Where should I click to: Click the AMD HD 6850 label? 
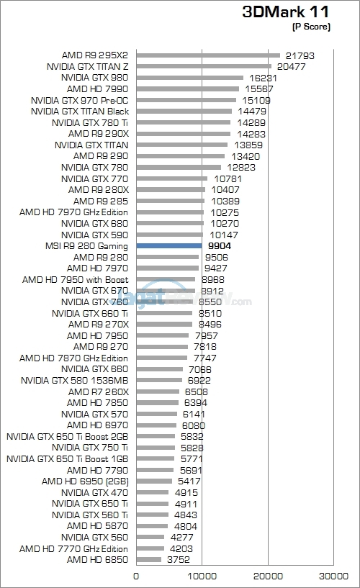point(97,559)
